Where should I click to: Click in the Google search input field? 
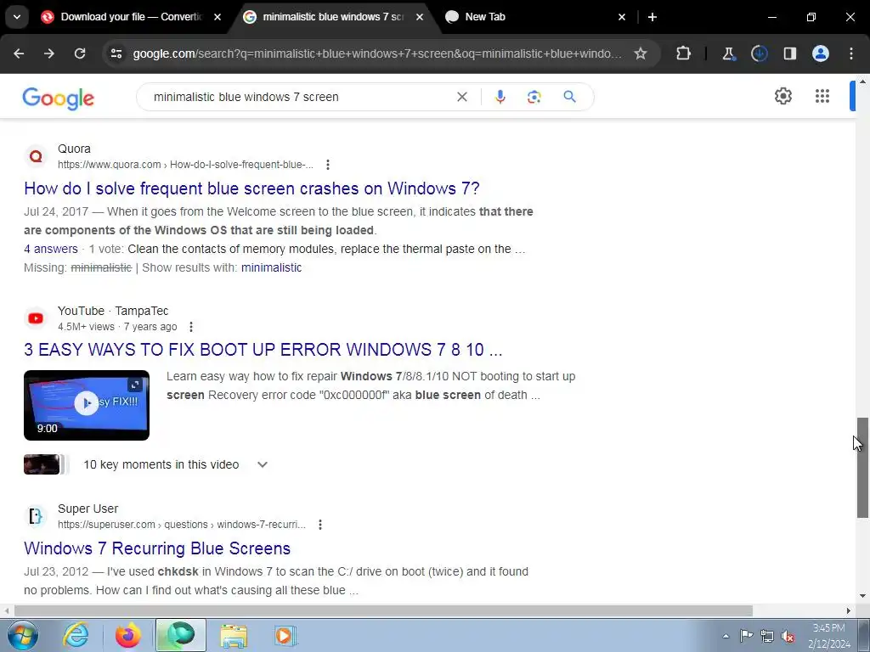pyautogui.click(x=300, y=97)
